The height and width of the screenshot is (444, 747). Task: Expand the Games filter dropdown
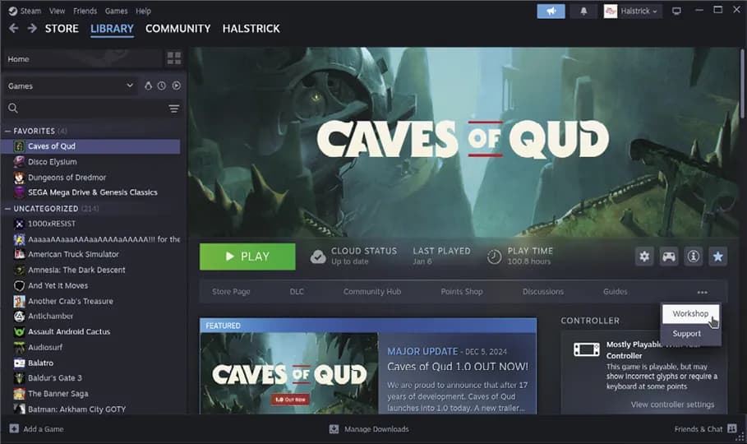point(129,86)
